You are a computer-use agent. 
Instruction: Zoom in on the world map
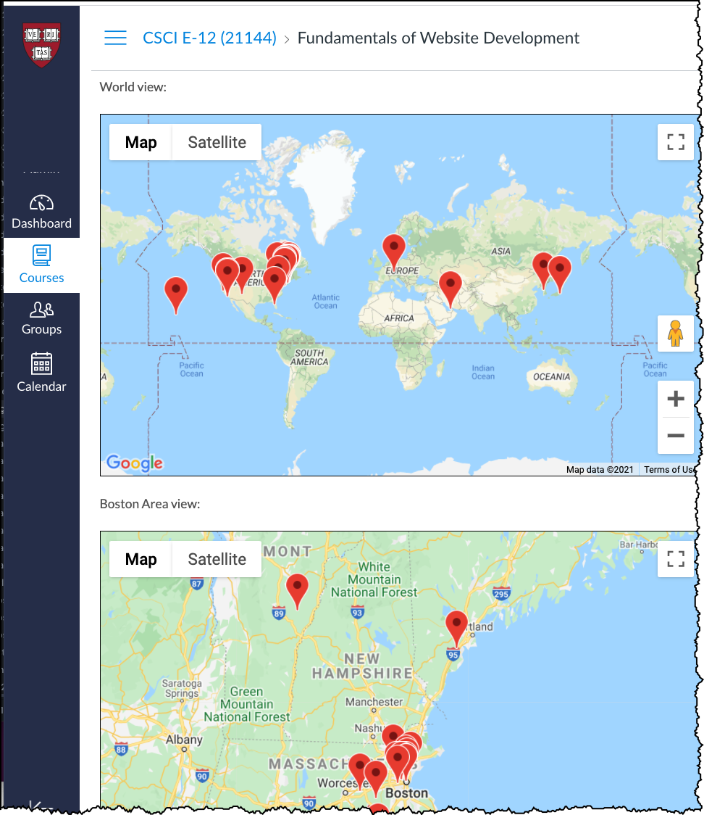[x=675, y=399]
